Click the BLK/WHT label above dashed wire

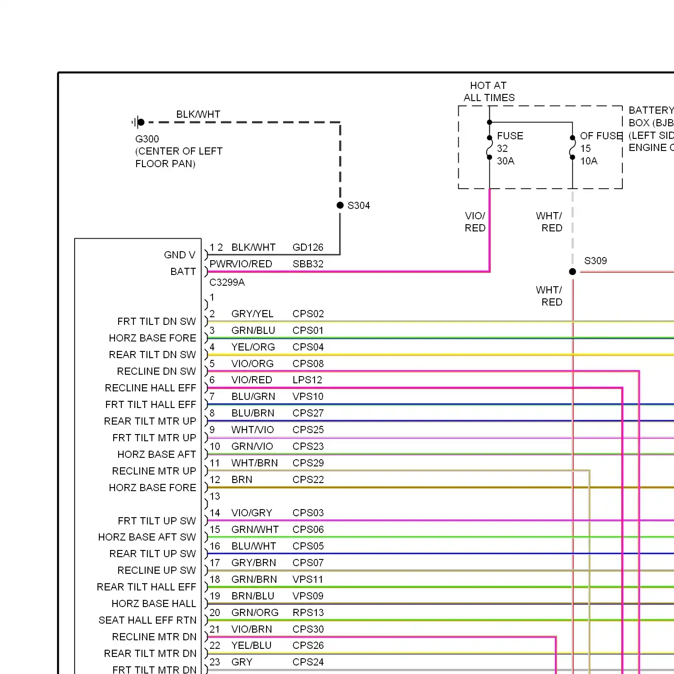[198, 115]
